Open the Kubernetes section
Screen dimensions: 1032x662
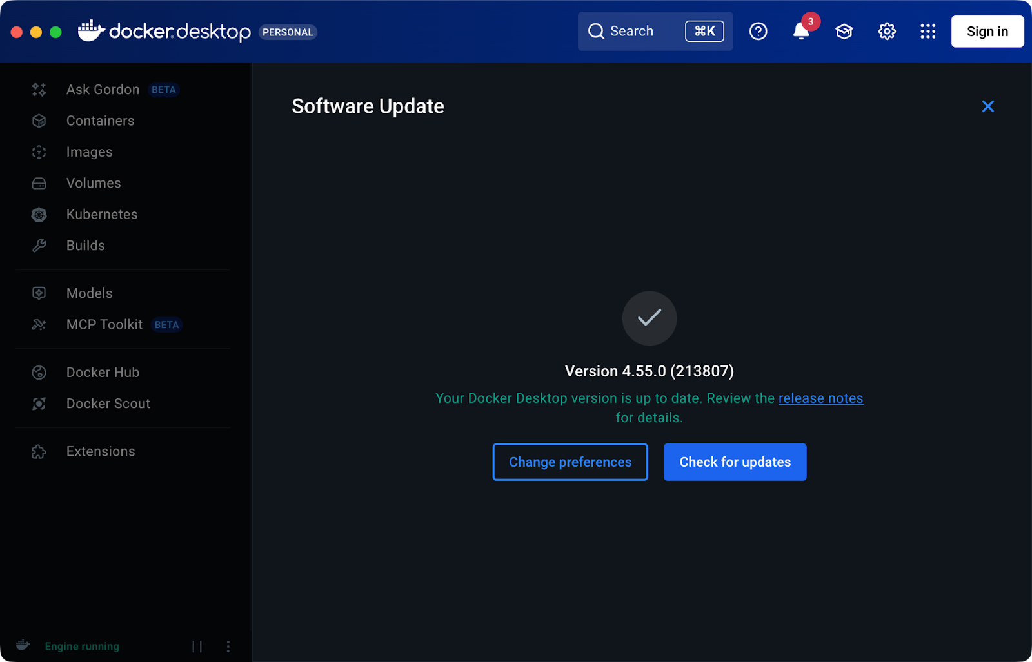[x=102, y=214]
